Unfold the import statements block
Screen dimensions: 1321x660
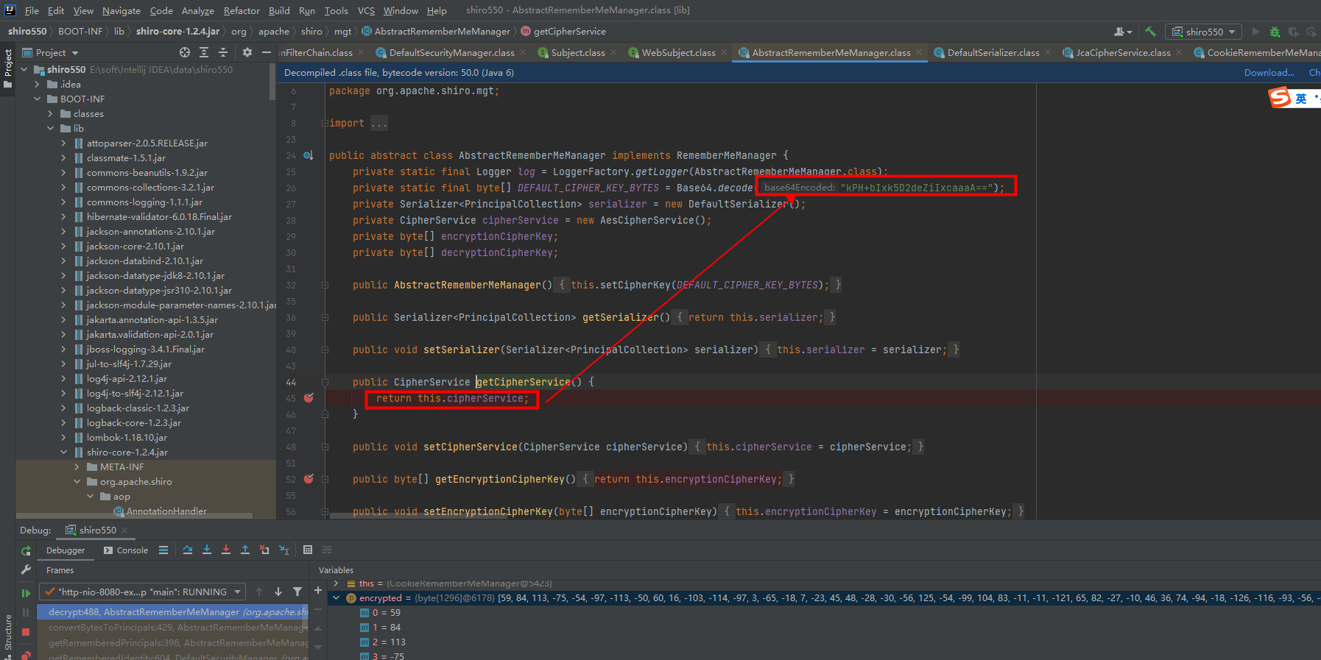325,123
